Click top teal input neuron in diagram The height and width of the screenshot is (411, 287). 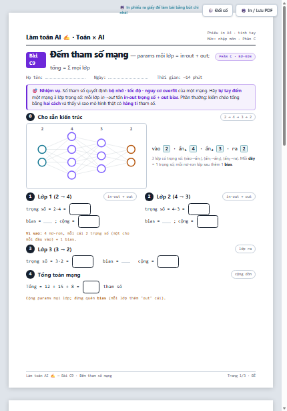[x=42, y=150]
